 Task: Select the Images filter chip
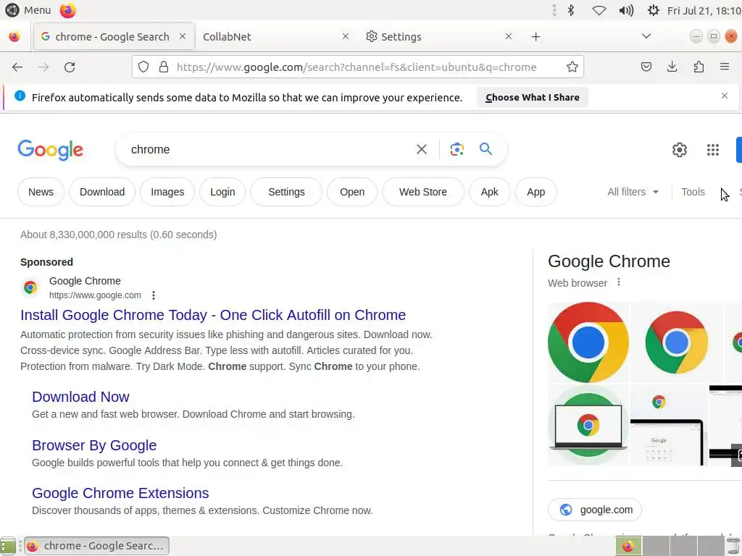point(167,192)
